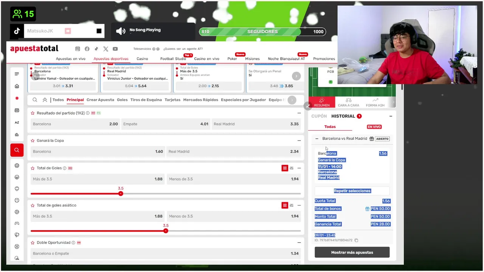Viewport: 484px width, 272px height.
Task: Switch Total de Goles to slider view icon
Action: [292, 168]
